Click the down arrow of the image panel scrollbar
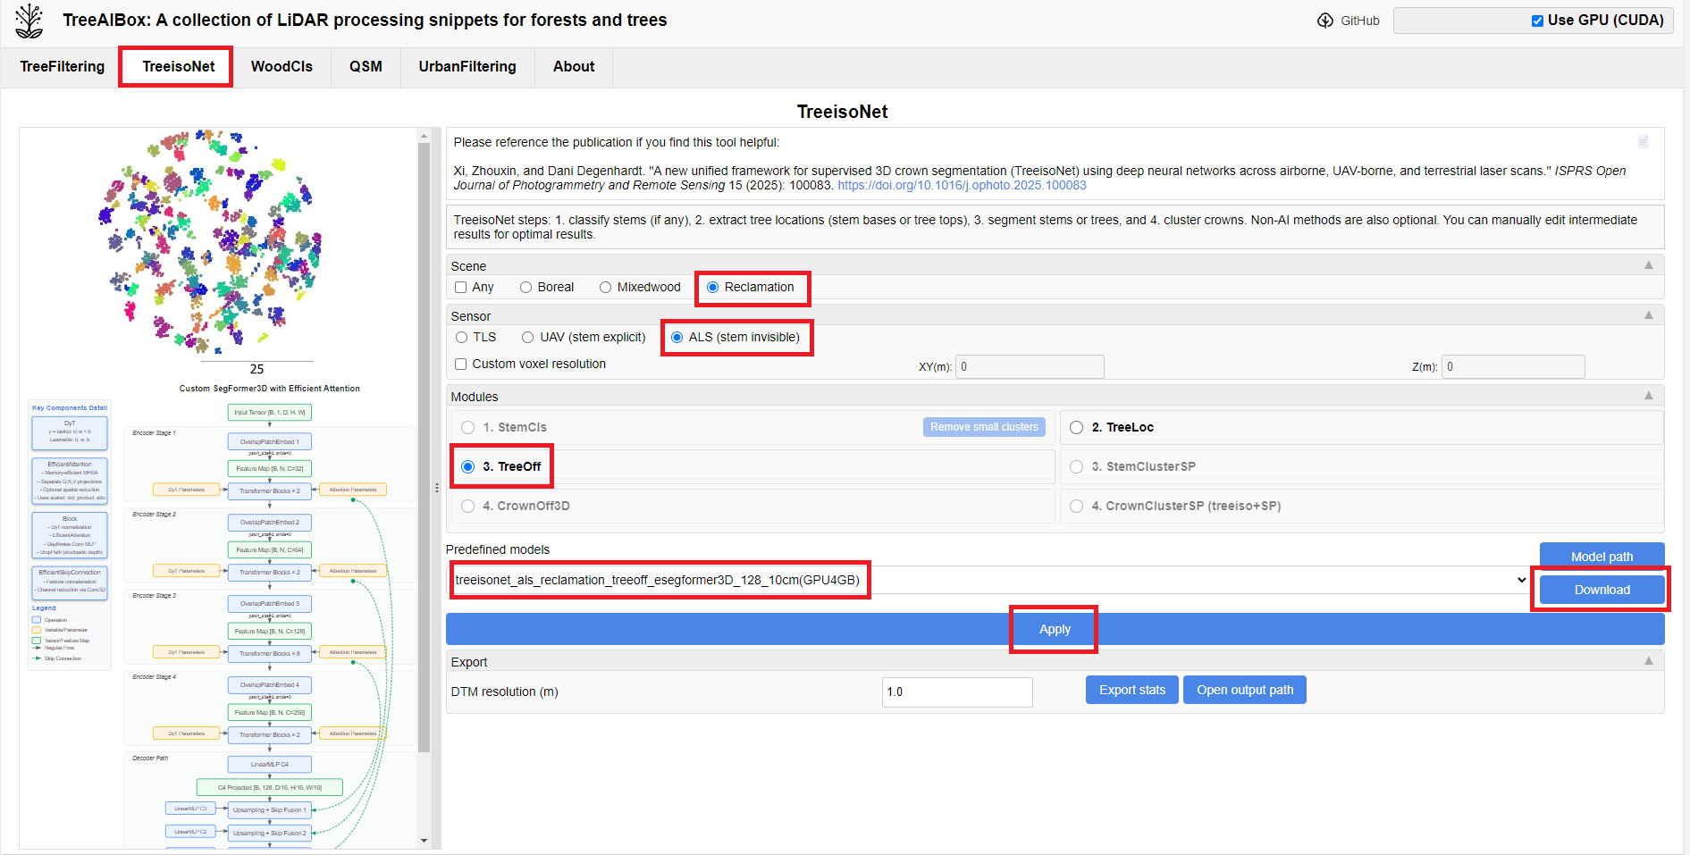Screen dimensions: 1690x855 tap(424, 841)
